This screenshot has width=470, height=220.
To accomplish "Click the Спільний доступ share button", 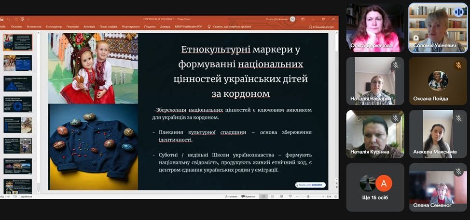I will (321, 27).
